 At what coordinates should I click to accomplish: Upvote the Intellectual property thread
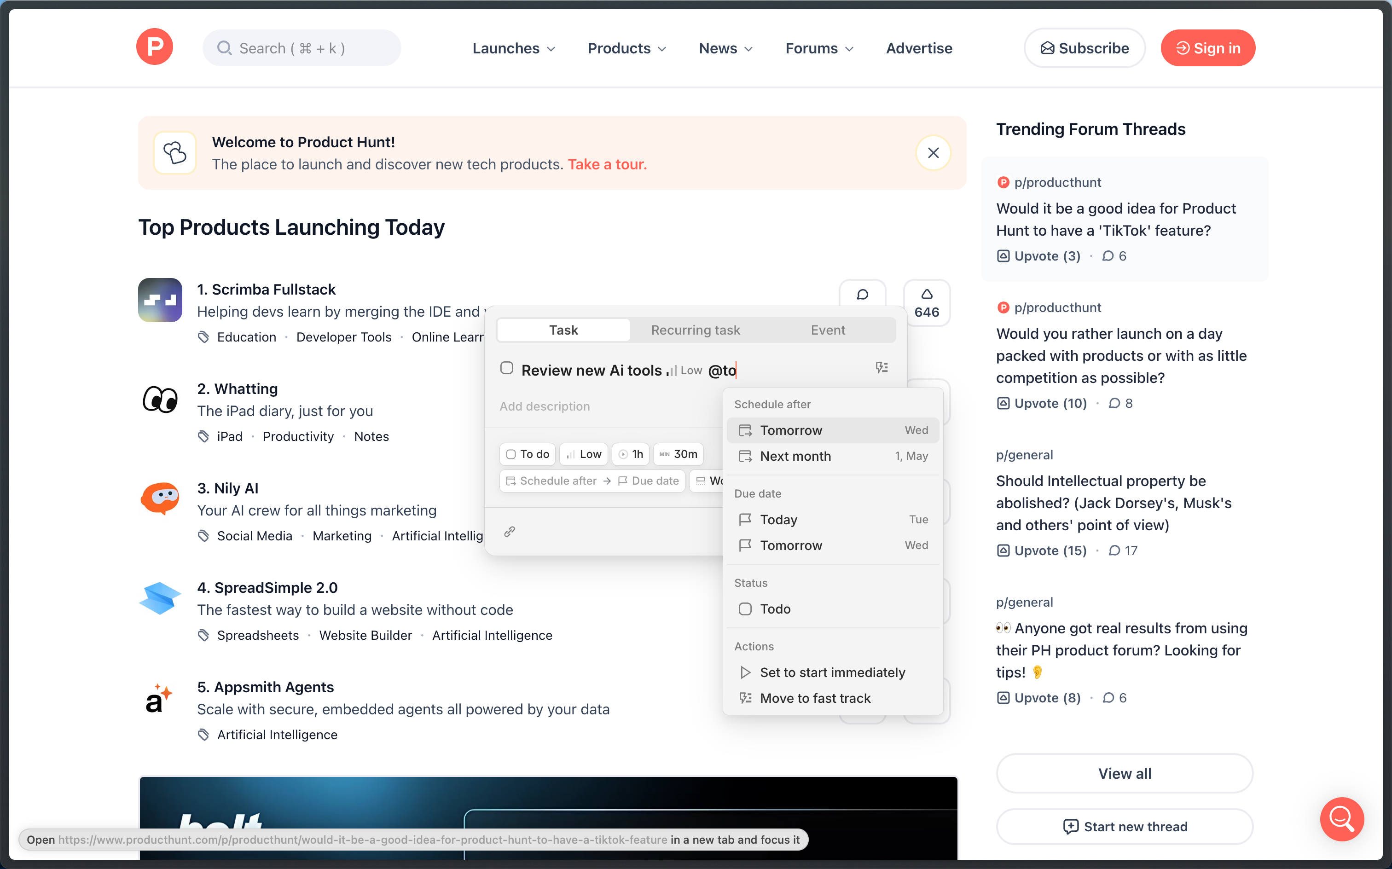pyautogui.click(x=1041, y=550)
